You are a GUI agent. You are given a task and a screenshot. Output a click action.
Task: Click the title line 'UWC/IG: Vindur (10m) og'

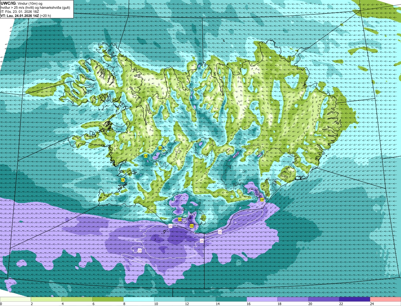[x=21, y=3]
